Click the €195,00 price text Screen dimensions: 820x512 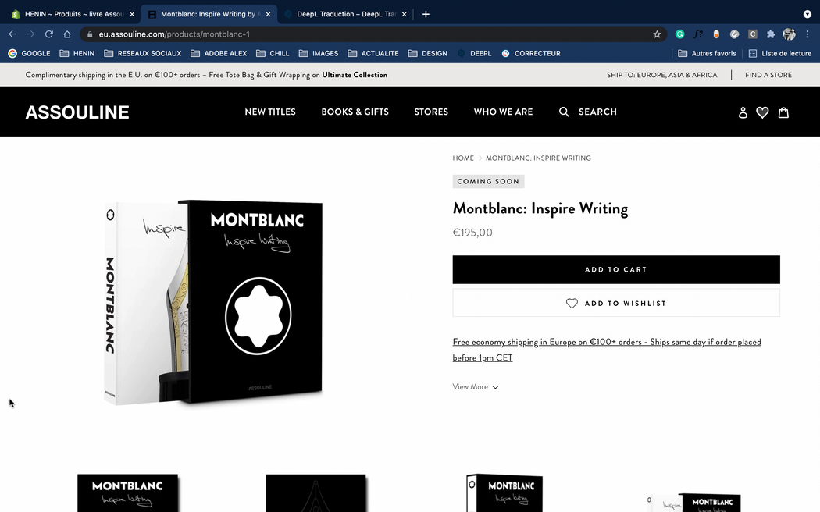[472, 233]
